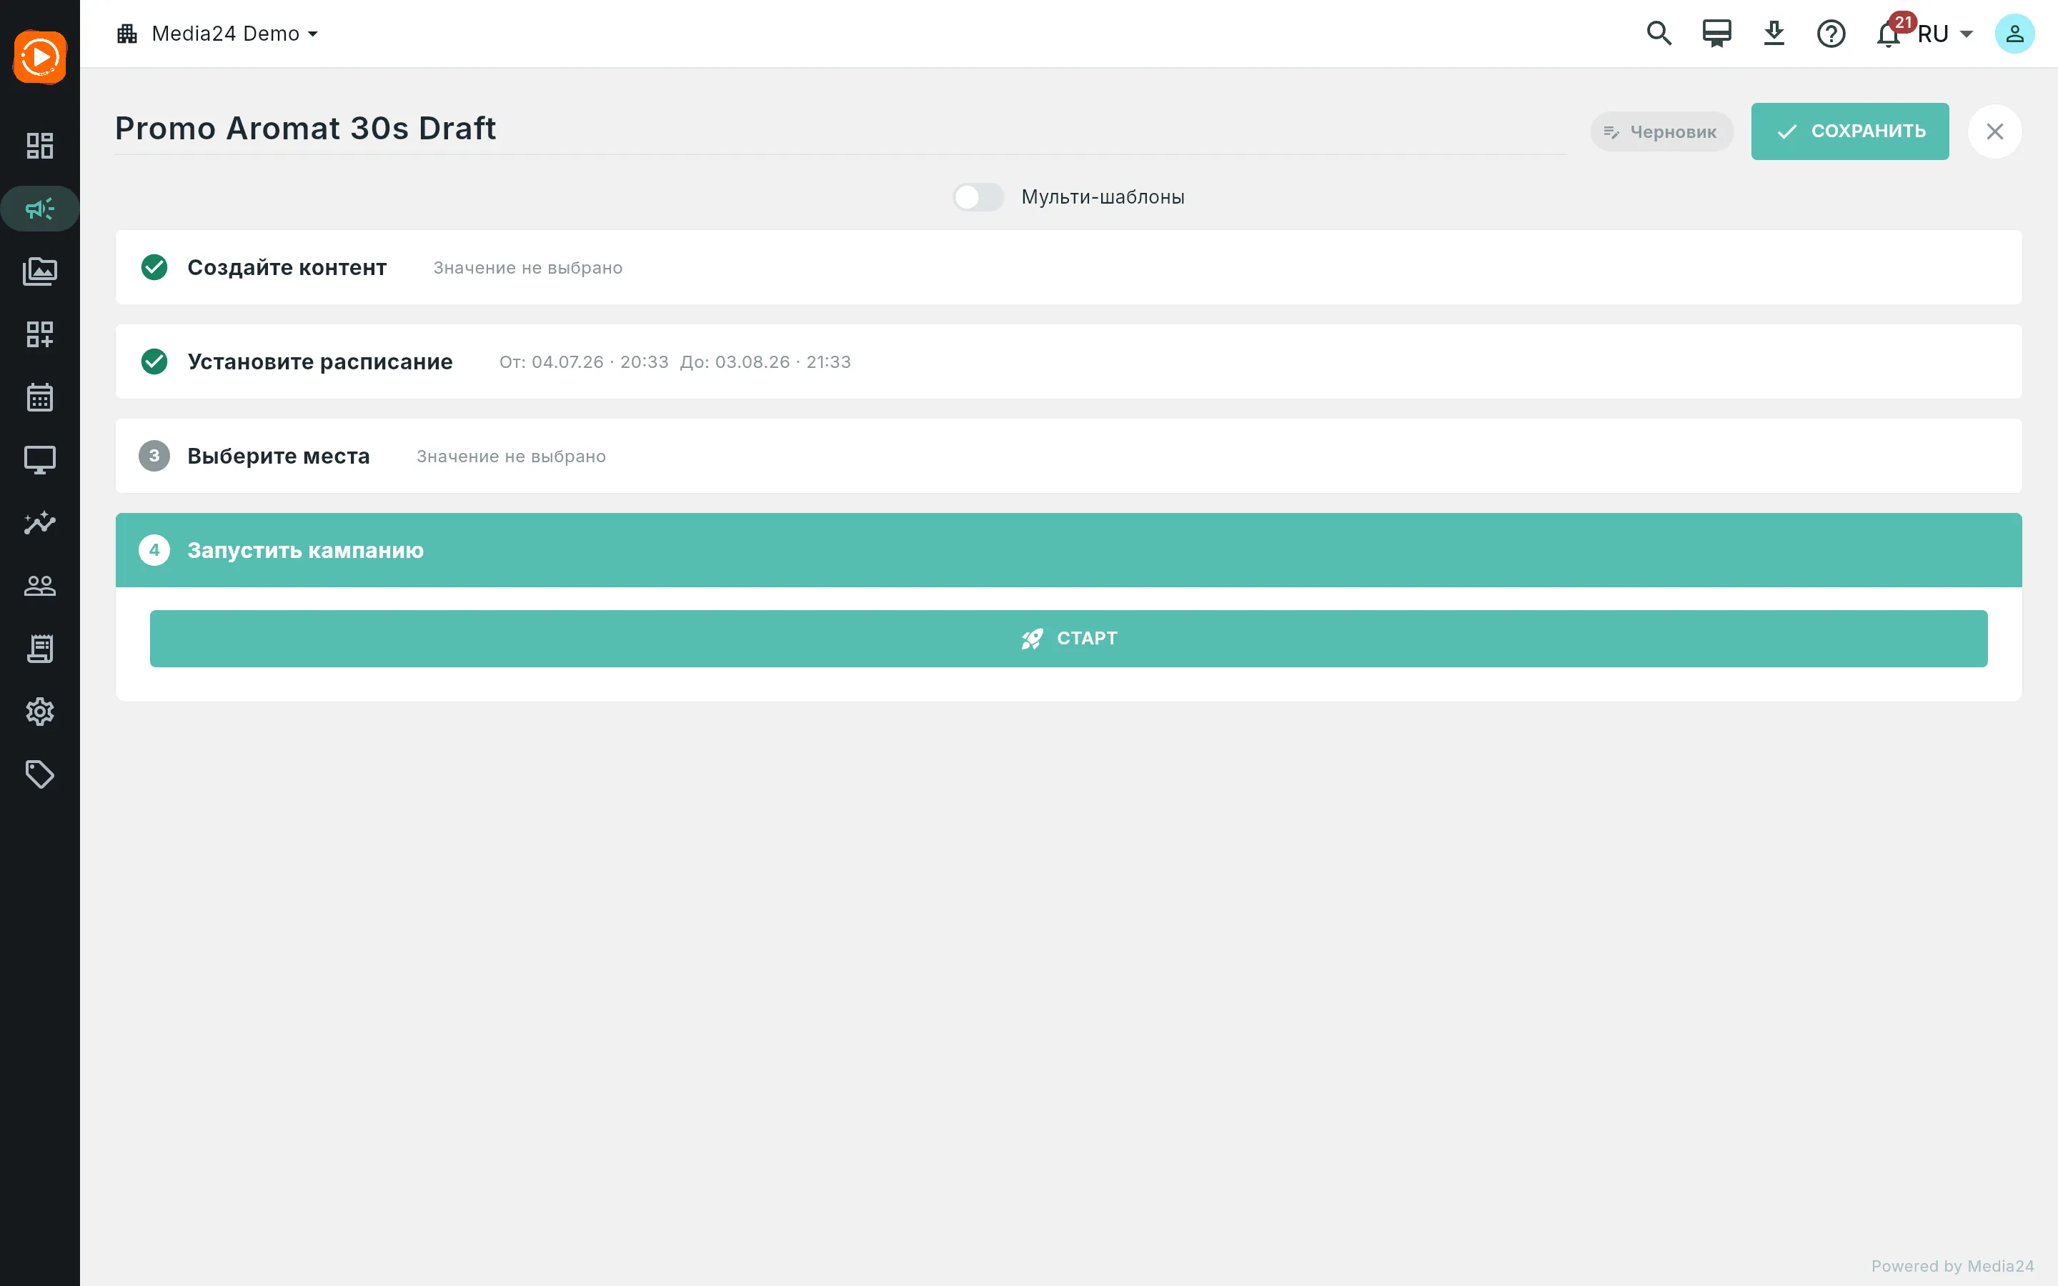Open the screens monitor sidebar icon

pos(40,460)
